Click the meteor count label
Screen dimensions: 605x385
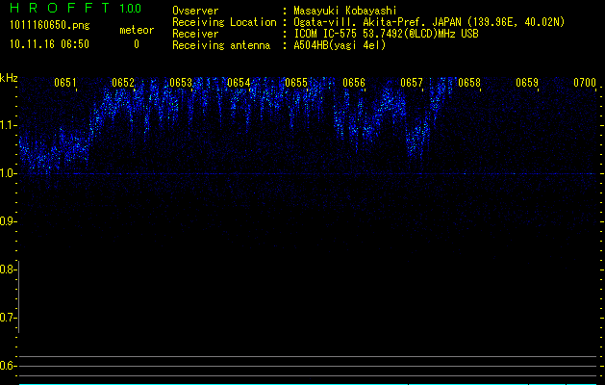[x=136, y=31]
